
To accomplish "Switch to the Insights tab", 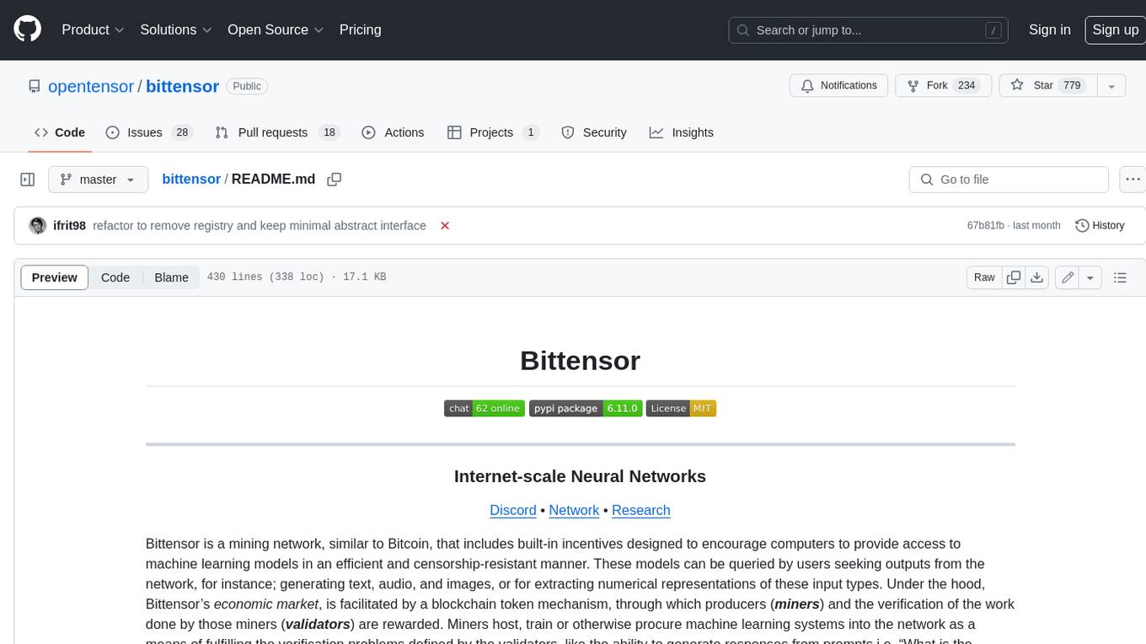I will point(682,132).
